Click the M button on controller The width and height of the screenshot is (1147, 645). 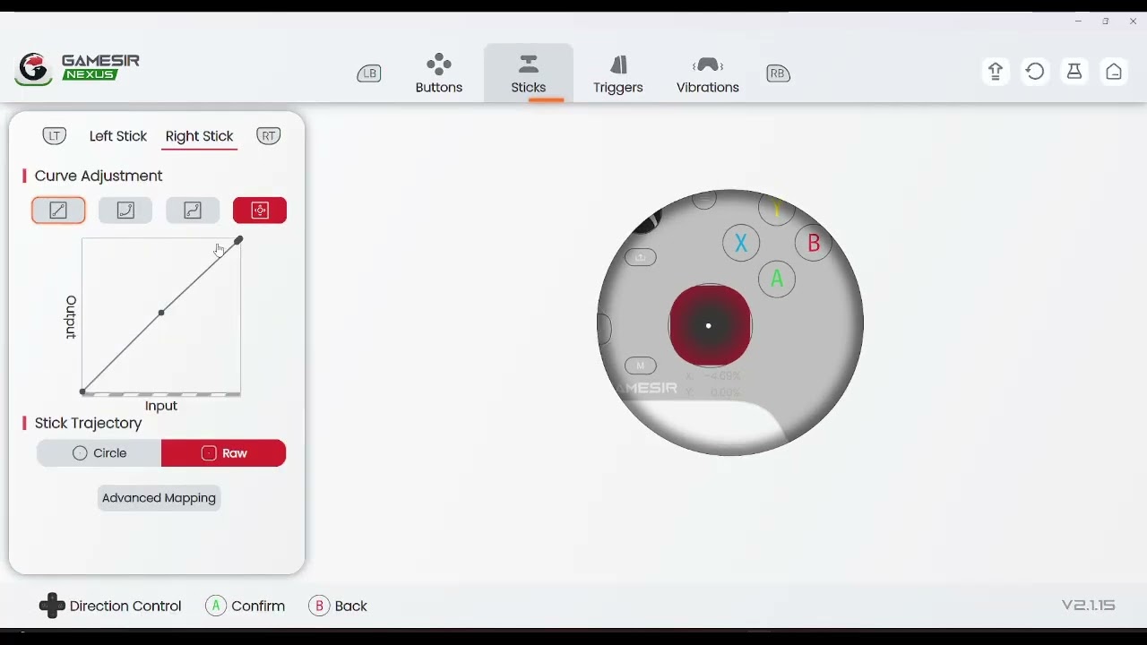pos(640,365)
